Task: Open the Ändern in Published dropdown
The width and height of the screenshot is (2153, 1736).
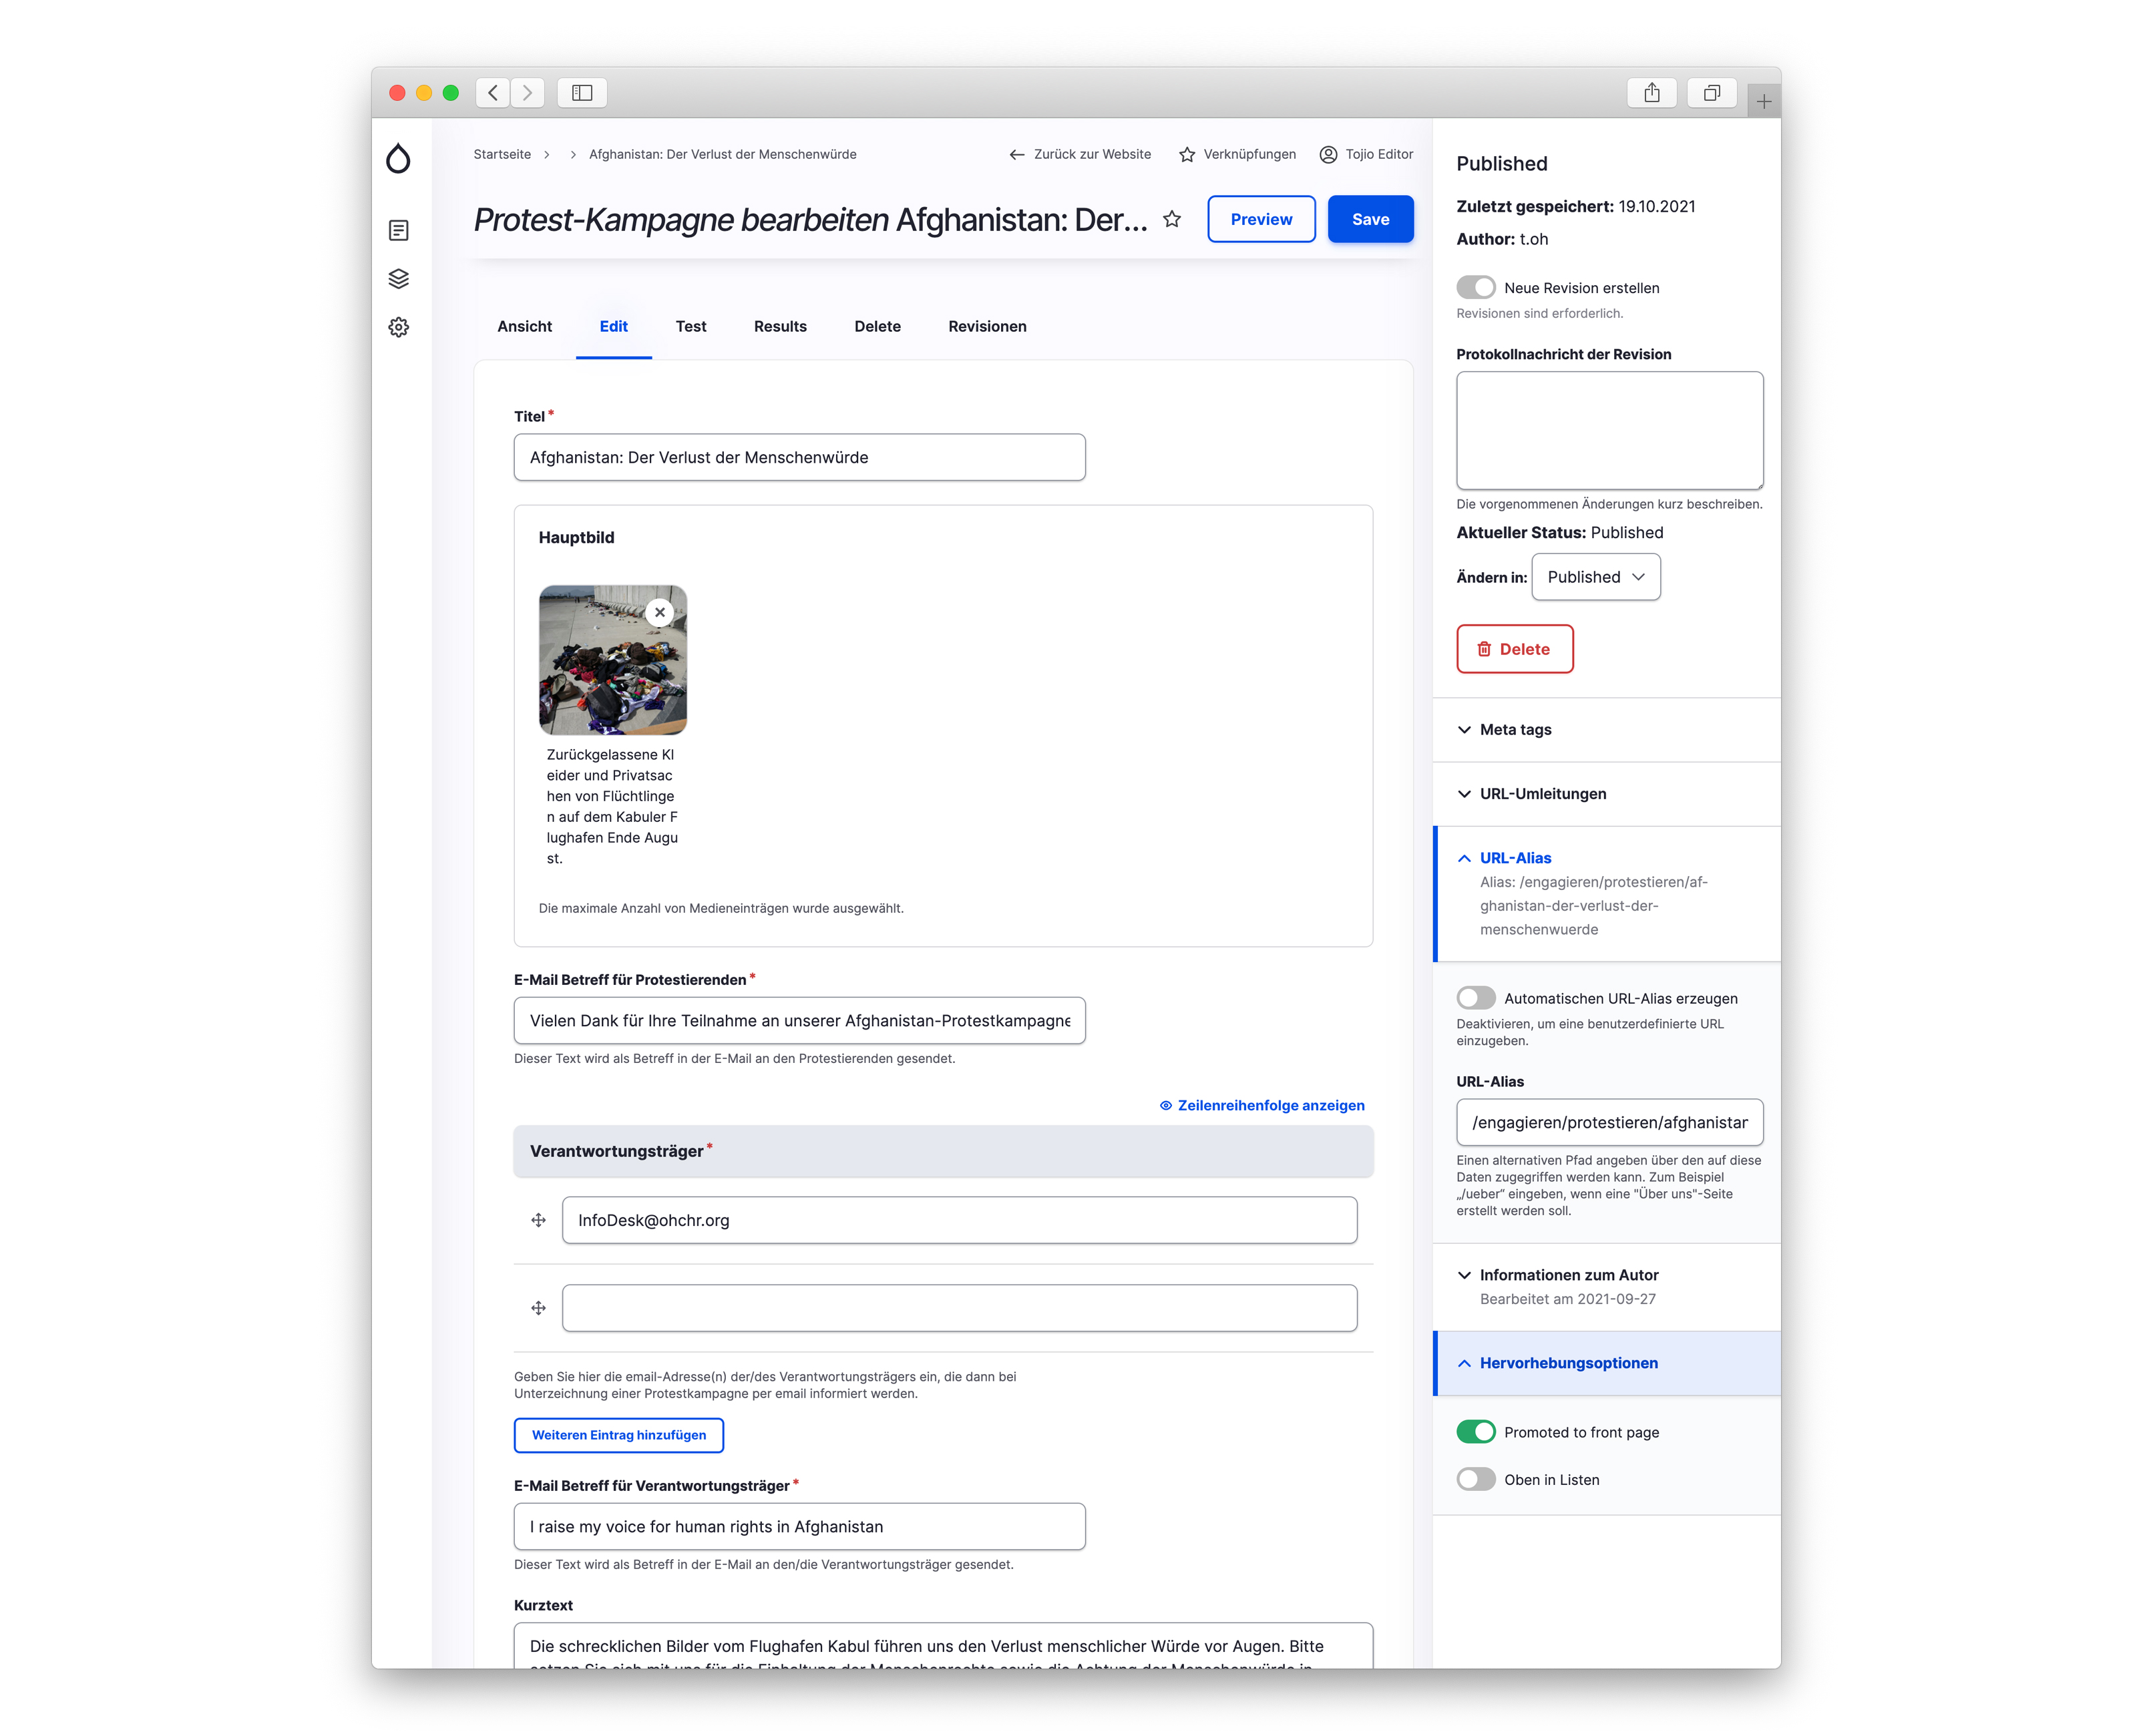Action: pyautogui.click(x=1596, y=577)
